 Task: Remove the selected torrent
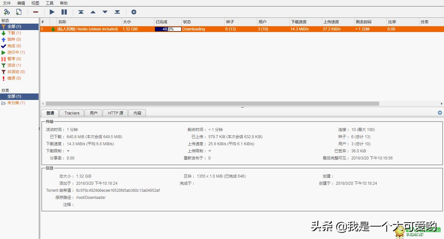pos(36,12)
